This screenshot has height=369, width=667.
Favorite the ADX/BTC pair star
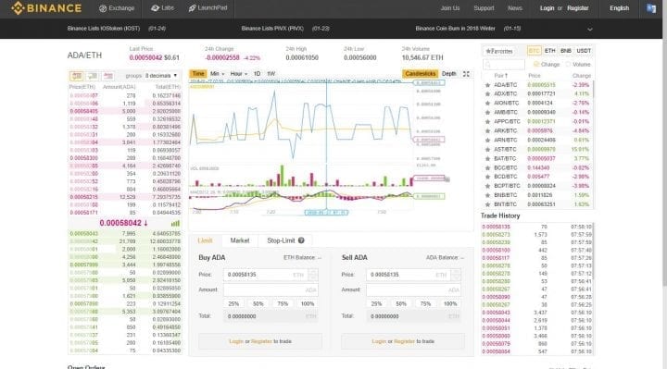tap(487, 93)
